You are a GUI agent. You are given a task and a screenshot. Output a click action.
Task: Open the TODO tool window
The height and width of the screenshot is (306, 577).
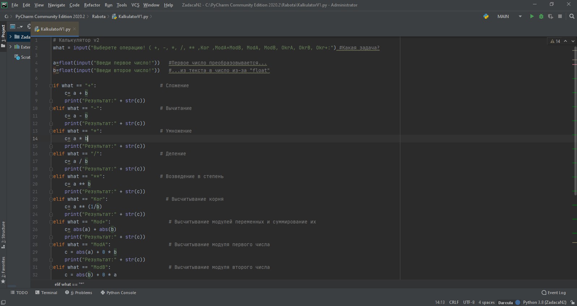19,293
